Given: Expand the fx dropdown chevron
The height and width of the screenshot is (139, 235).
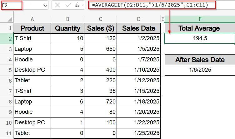Looking at the screenshot, I should (83, 5).
